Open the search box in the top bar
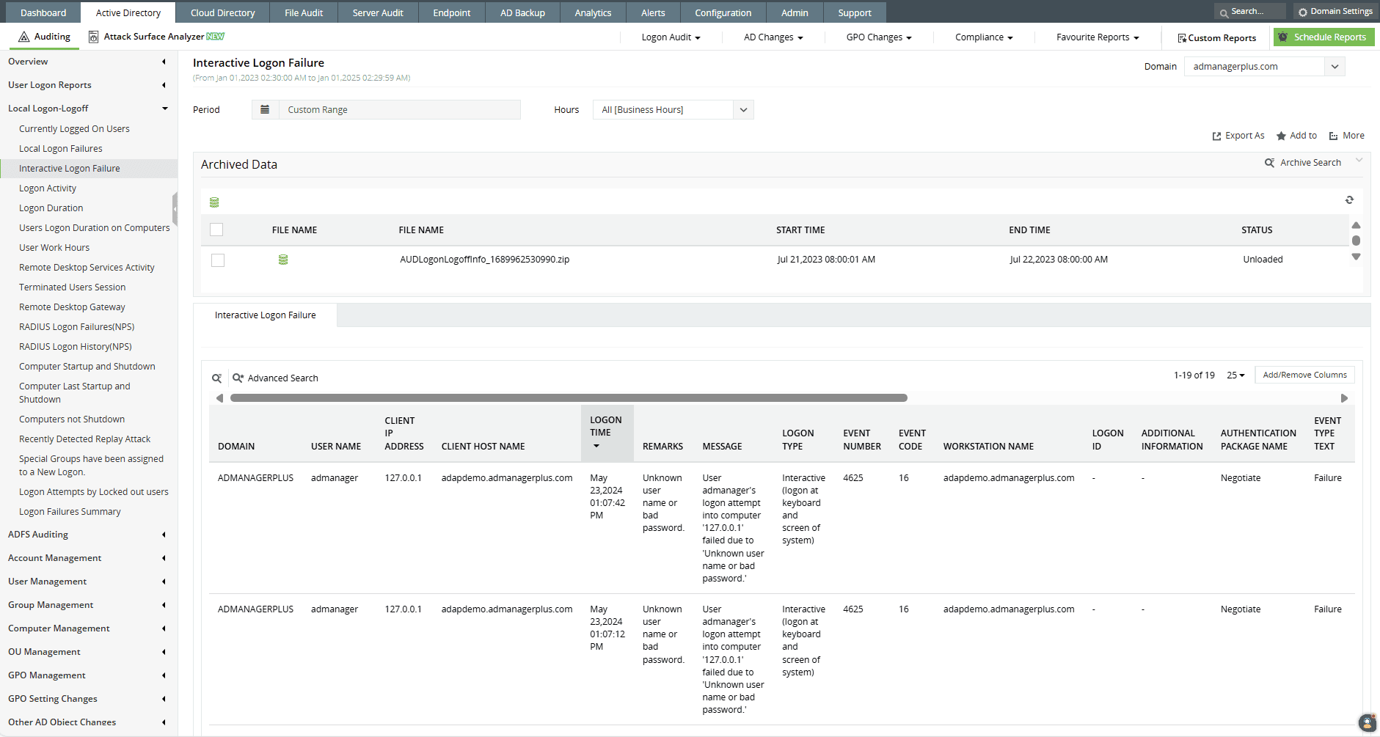Image resolution: width=1380 pixels, height=737 pixels. 1249,12
